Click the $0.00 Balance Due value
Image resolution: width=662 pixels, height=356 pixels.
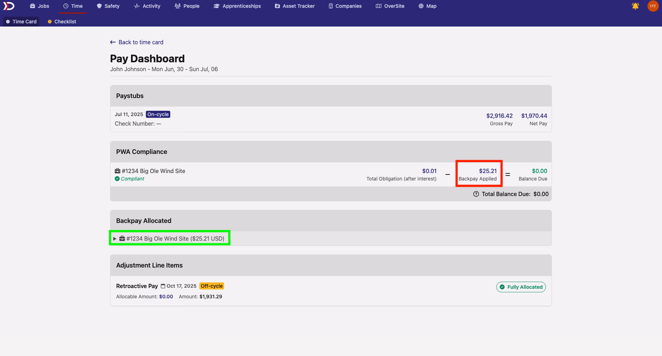(540, 171)
